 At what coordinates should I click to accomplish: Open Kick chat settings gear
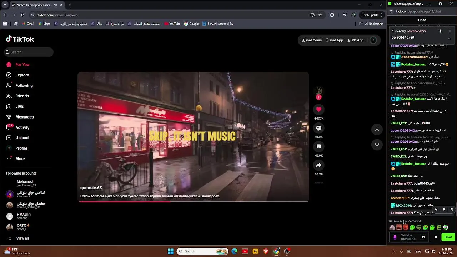436,237
